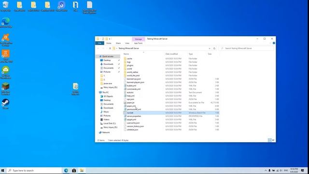Click the Up arrow in Explorer navigation
The image size is (309, 174).
coord(110,48)
